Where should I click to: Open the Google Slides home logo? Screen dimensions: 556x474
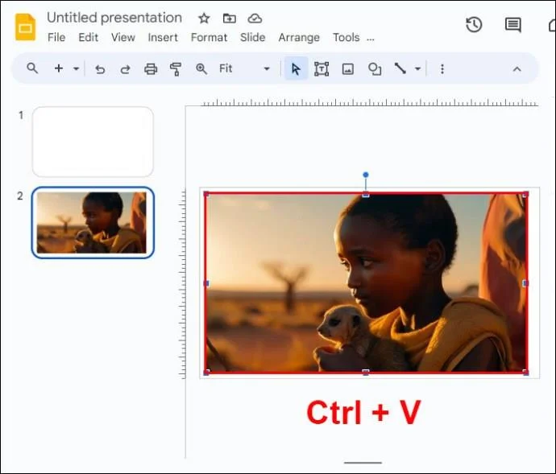[25, 27]
